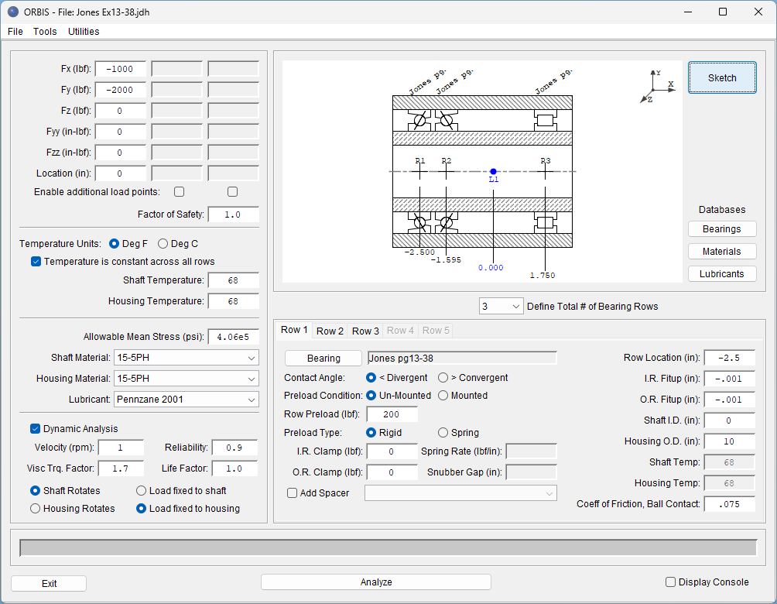This screenshot has height=604, width=777.
Task: Switch to the Row 2 tab
Action: point(330,331)
